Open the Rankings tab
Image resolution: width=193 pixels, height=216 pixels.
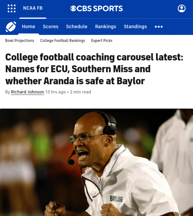click(x=106, y=27)
